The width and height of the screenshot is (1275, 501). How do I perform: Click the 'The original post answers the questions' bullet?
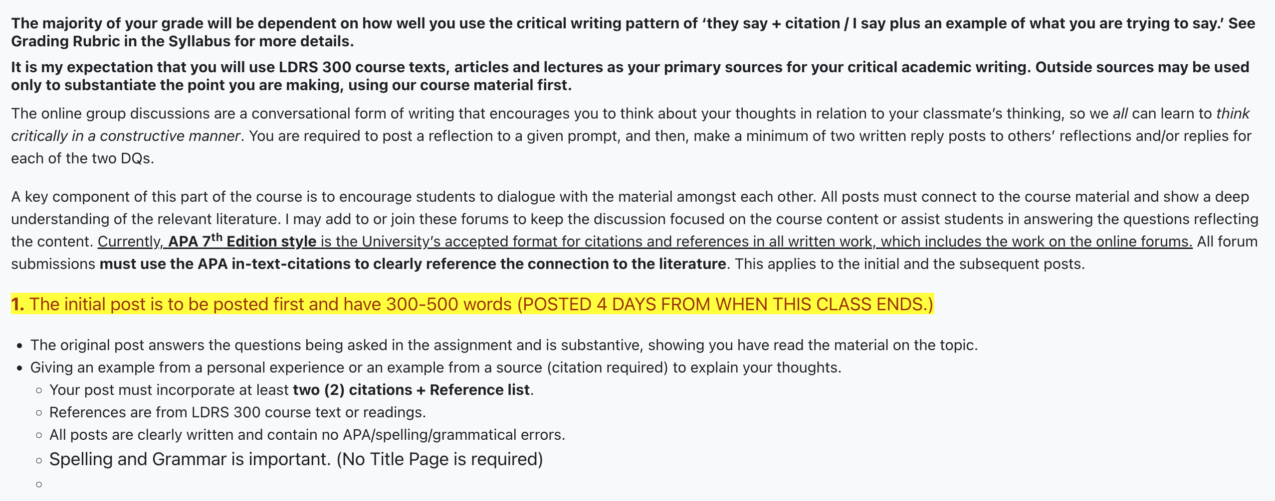(x=504, y=345)
